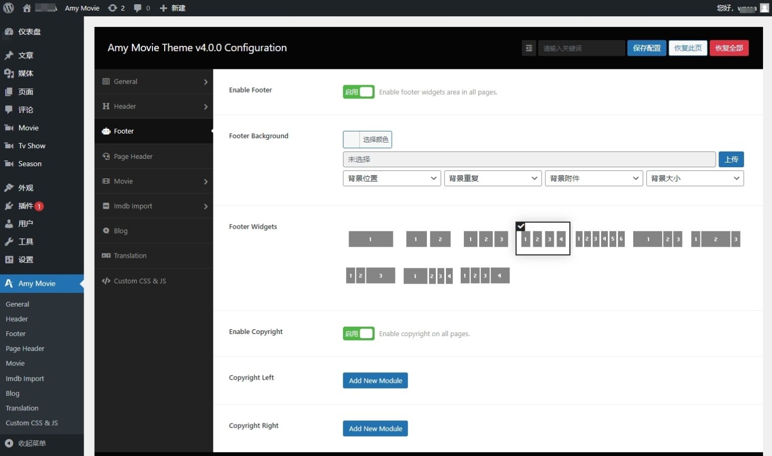The image size is (772, 456).
Task: Expand the Movie section chevron in panel
Action: pyautogui.click(x=206, y=181)
